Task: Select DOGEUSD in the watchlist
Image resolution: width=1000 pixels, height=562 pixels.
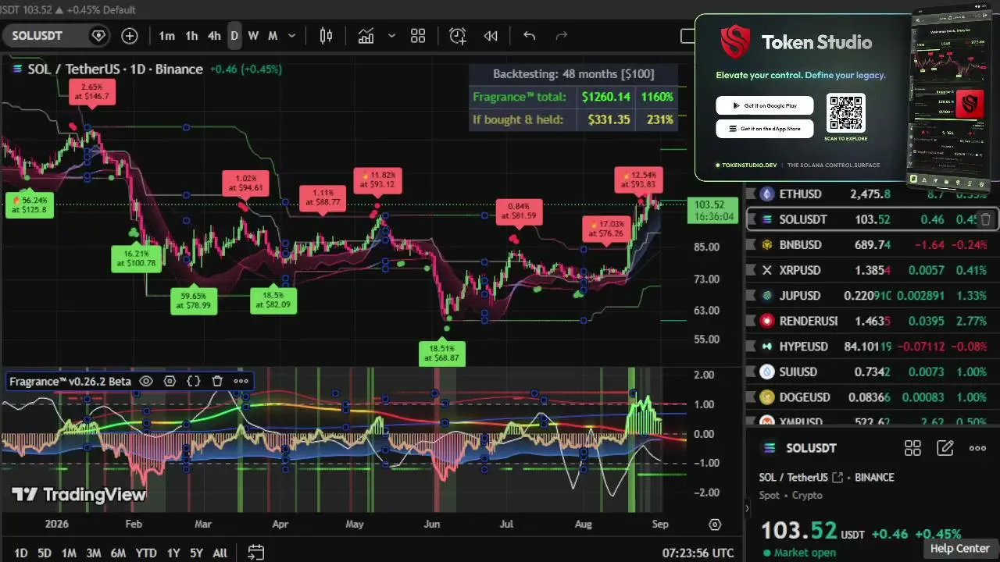Action: click(872, 397)
